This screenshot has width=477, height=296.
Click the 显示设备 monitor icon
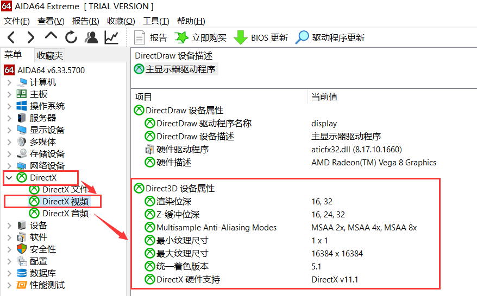(x=22, y=130)
